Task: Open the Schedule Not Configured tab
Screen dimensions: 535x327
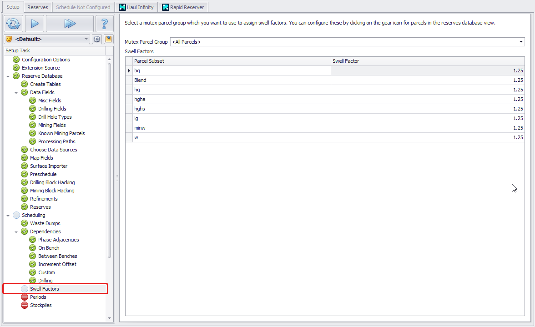Action: pos(83,7)
